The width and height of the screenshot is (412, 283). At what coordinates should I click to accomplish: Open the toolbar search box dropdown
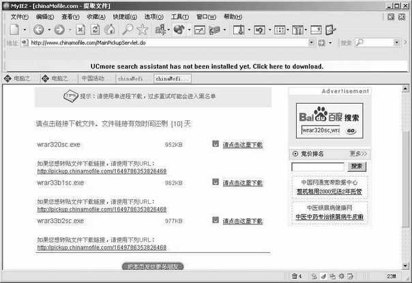point(396,42)
